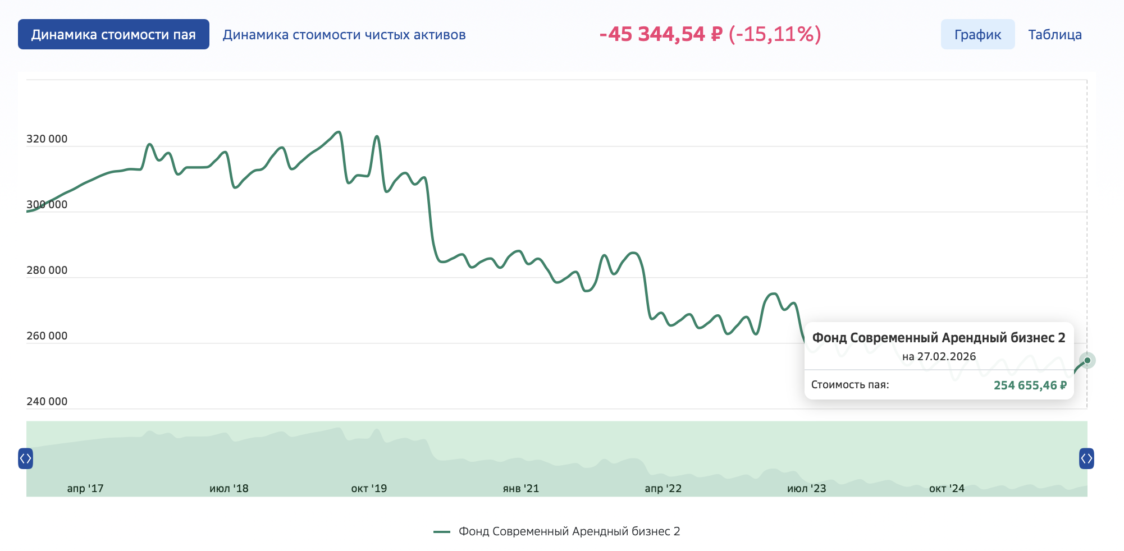
Task: Click the июл '18 navigator label
Action: (x=229, y=488)
